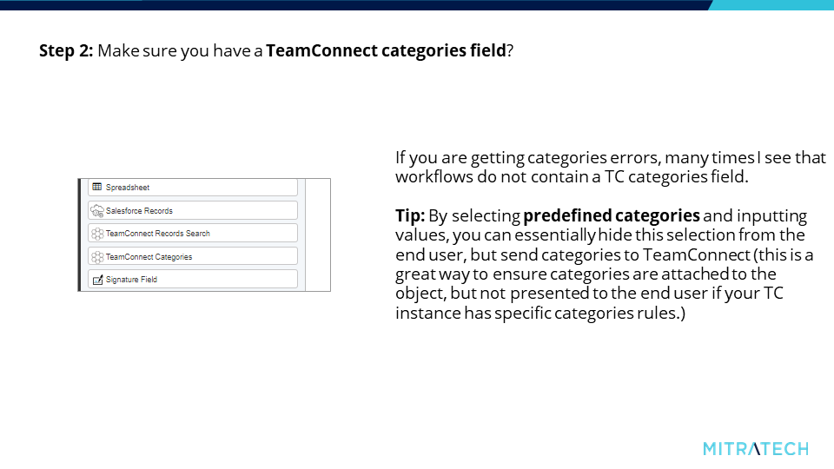Select the Salesforce Records field label
The height and width of the screenshot is (469, 834).
click(139, 210)
